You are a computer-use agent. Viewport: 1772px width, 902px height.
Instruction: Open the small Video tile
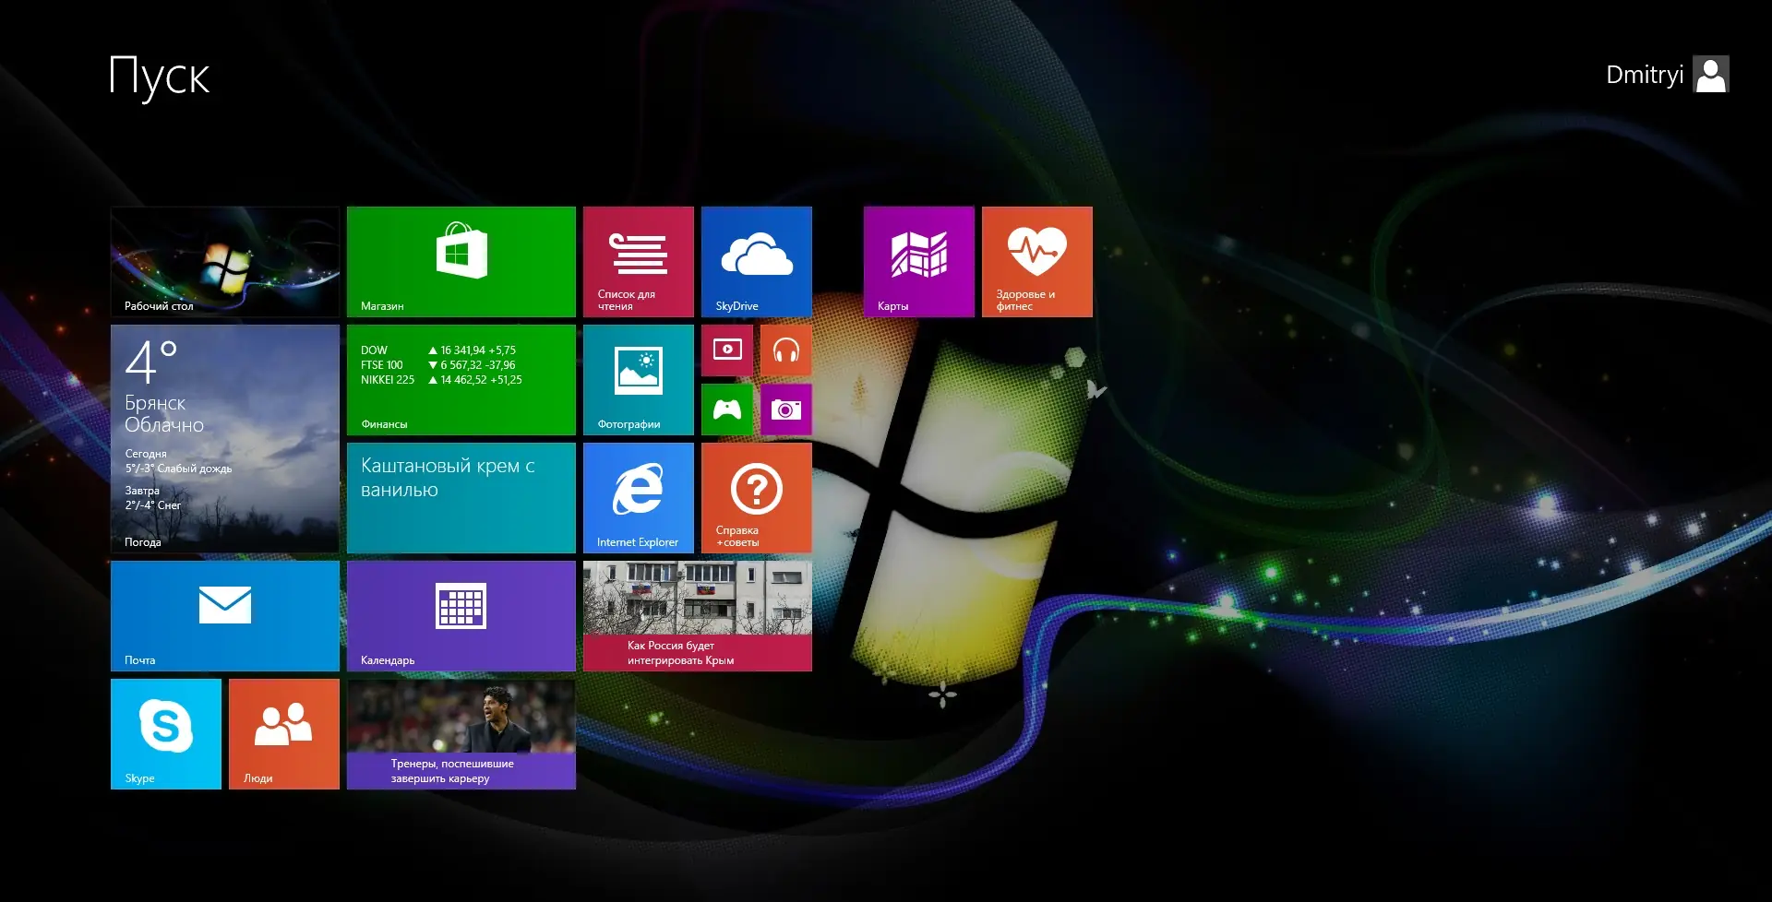tap(727, 350)
